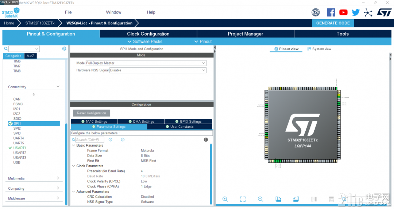Viewport: 394px width, 209px height.
Task: Rotate the chip view clockwise
Action: coord(278,199)
